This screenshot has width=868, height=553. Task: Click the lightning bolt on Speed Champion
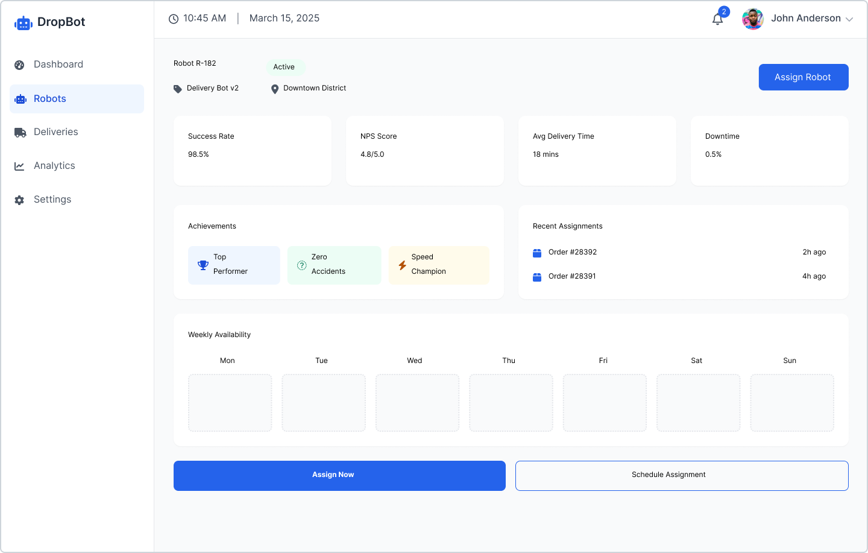pyautogui.click(x=402, y=265)
